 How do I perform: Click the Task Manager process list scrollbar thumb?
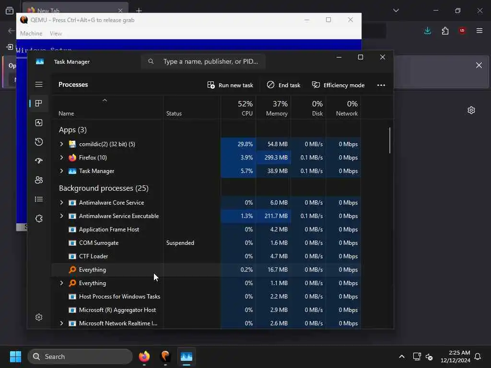coord(390,140)
